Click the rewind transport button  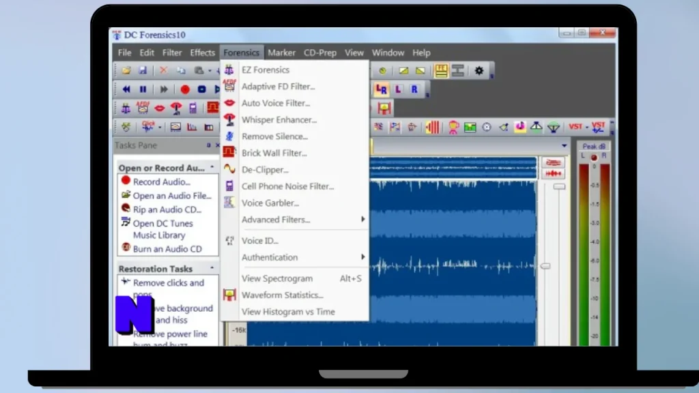click(126, 89)
